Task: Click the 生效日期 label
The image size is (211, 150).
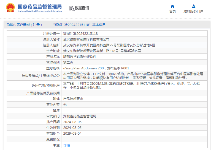Action: click(53, 128)
